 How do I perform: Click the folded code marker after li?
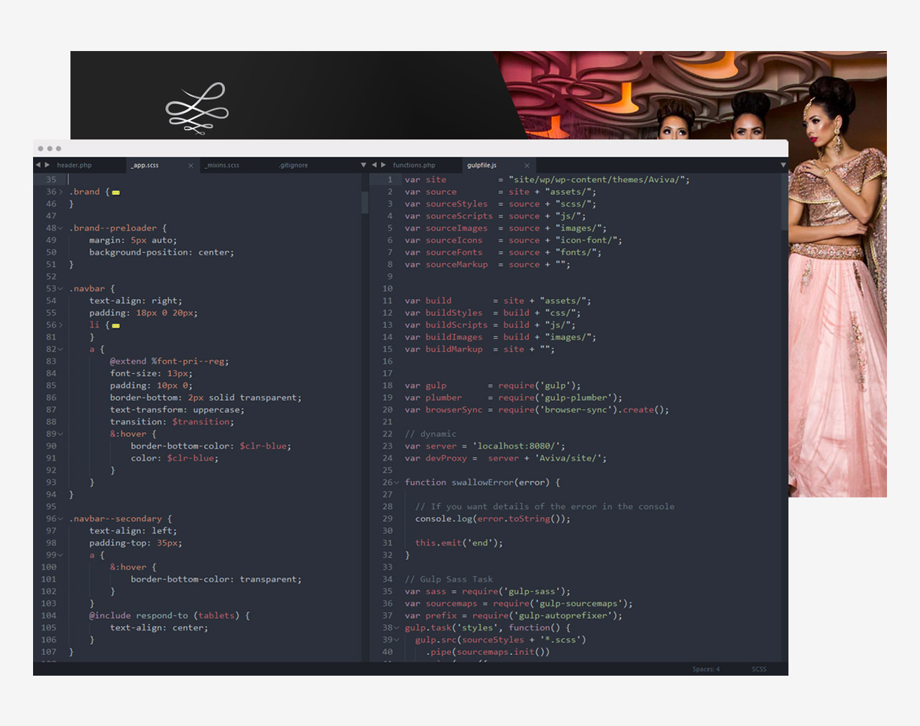click(116, 326)
